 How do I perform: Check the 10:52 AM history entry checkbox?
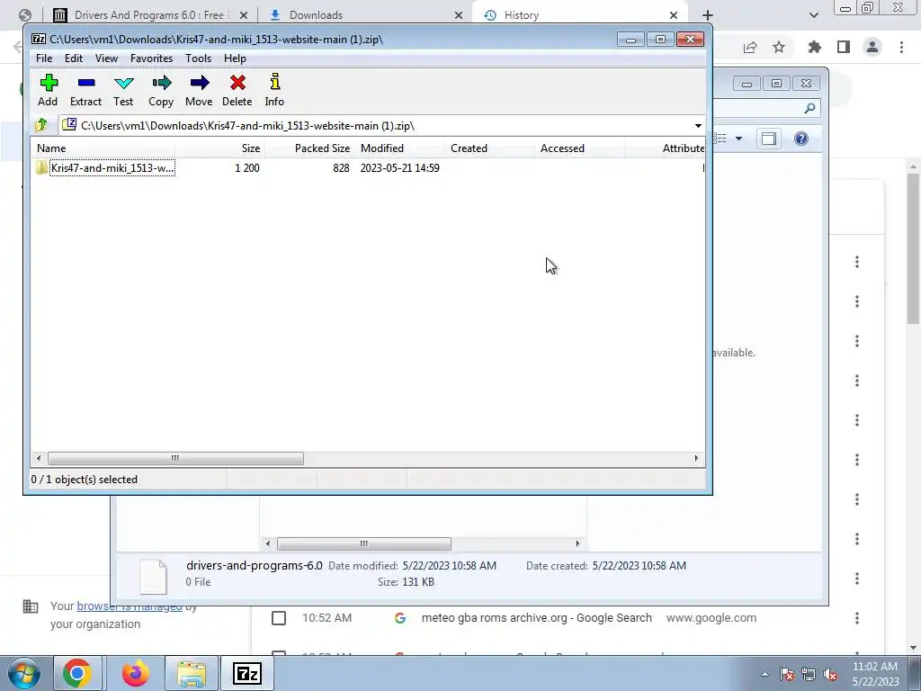pos(279,618)
